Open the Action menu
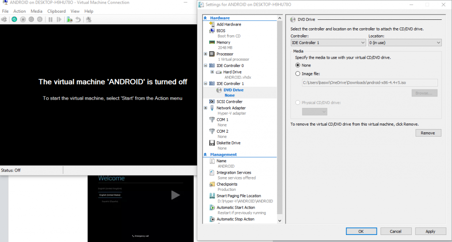This screenshot has width=452, height=242. (x=19, y=11)
